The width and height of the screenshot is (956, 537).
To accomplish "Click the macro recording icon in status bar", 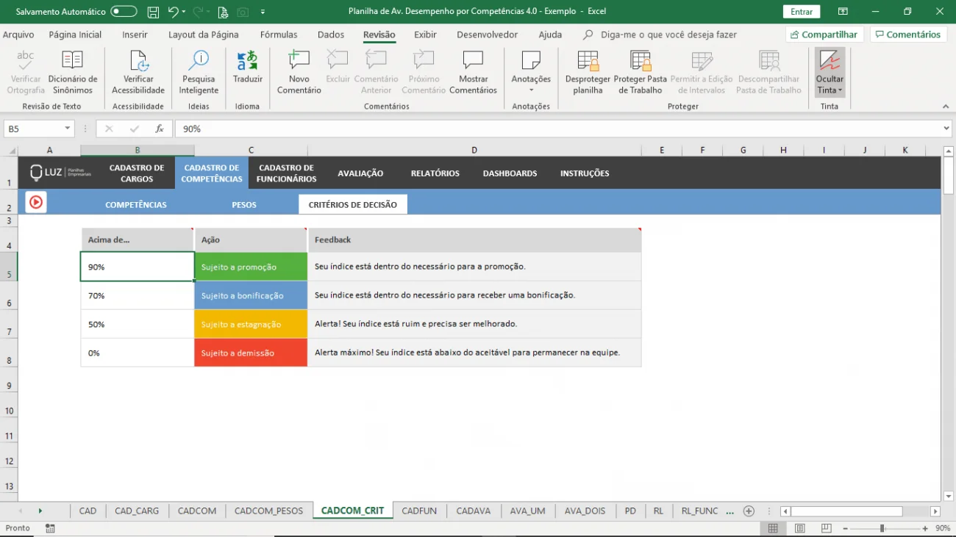I will [50, 528].
